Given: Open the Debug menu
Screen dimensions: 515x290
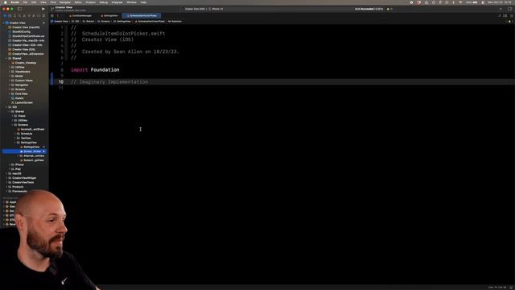Looking at the screenshot, I should tap(104, 2).
